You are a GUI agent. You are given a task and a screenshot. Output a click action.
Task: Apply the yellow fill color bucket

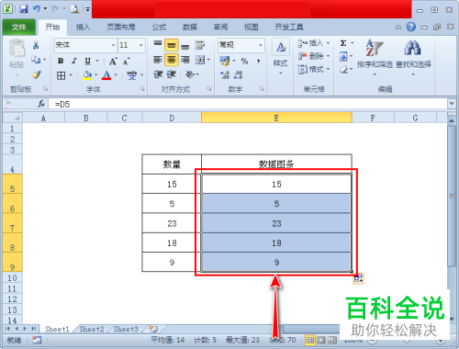tap(87, 75)
